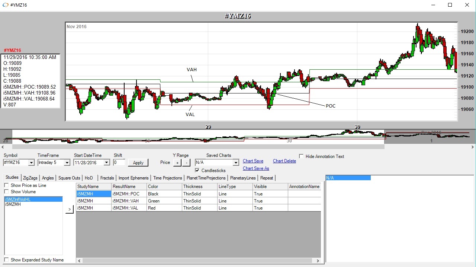Open the Saved Charts dropdown
Image resolution: width=476 pixels, height=267 pixels.
[235, 162]
